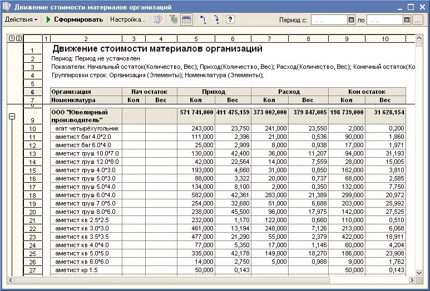This screenshot has width=430, height=291.
Task: Click the document copy icon after Настройка
Action: pos(158,19)
